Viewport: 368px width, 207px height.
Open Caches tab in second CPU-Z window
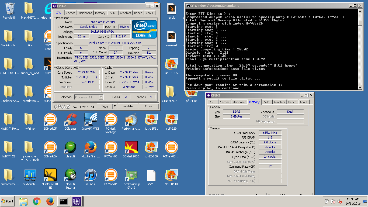pos(225,102)
